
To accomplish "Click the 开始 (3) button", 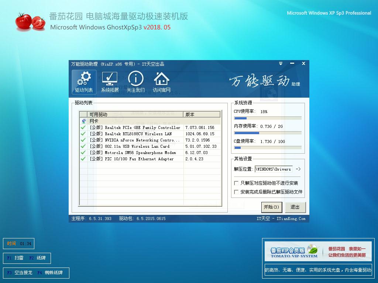I will coord(272,207).
